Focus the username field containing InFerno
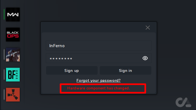This screenshot has width=196, height=110. tap(98, 46)
